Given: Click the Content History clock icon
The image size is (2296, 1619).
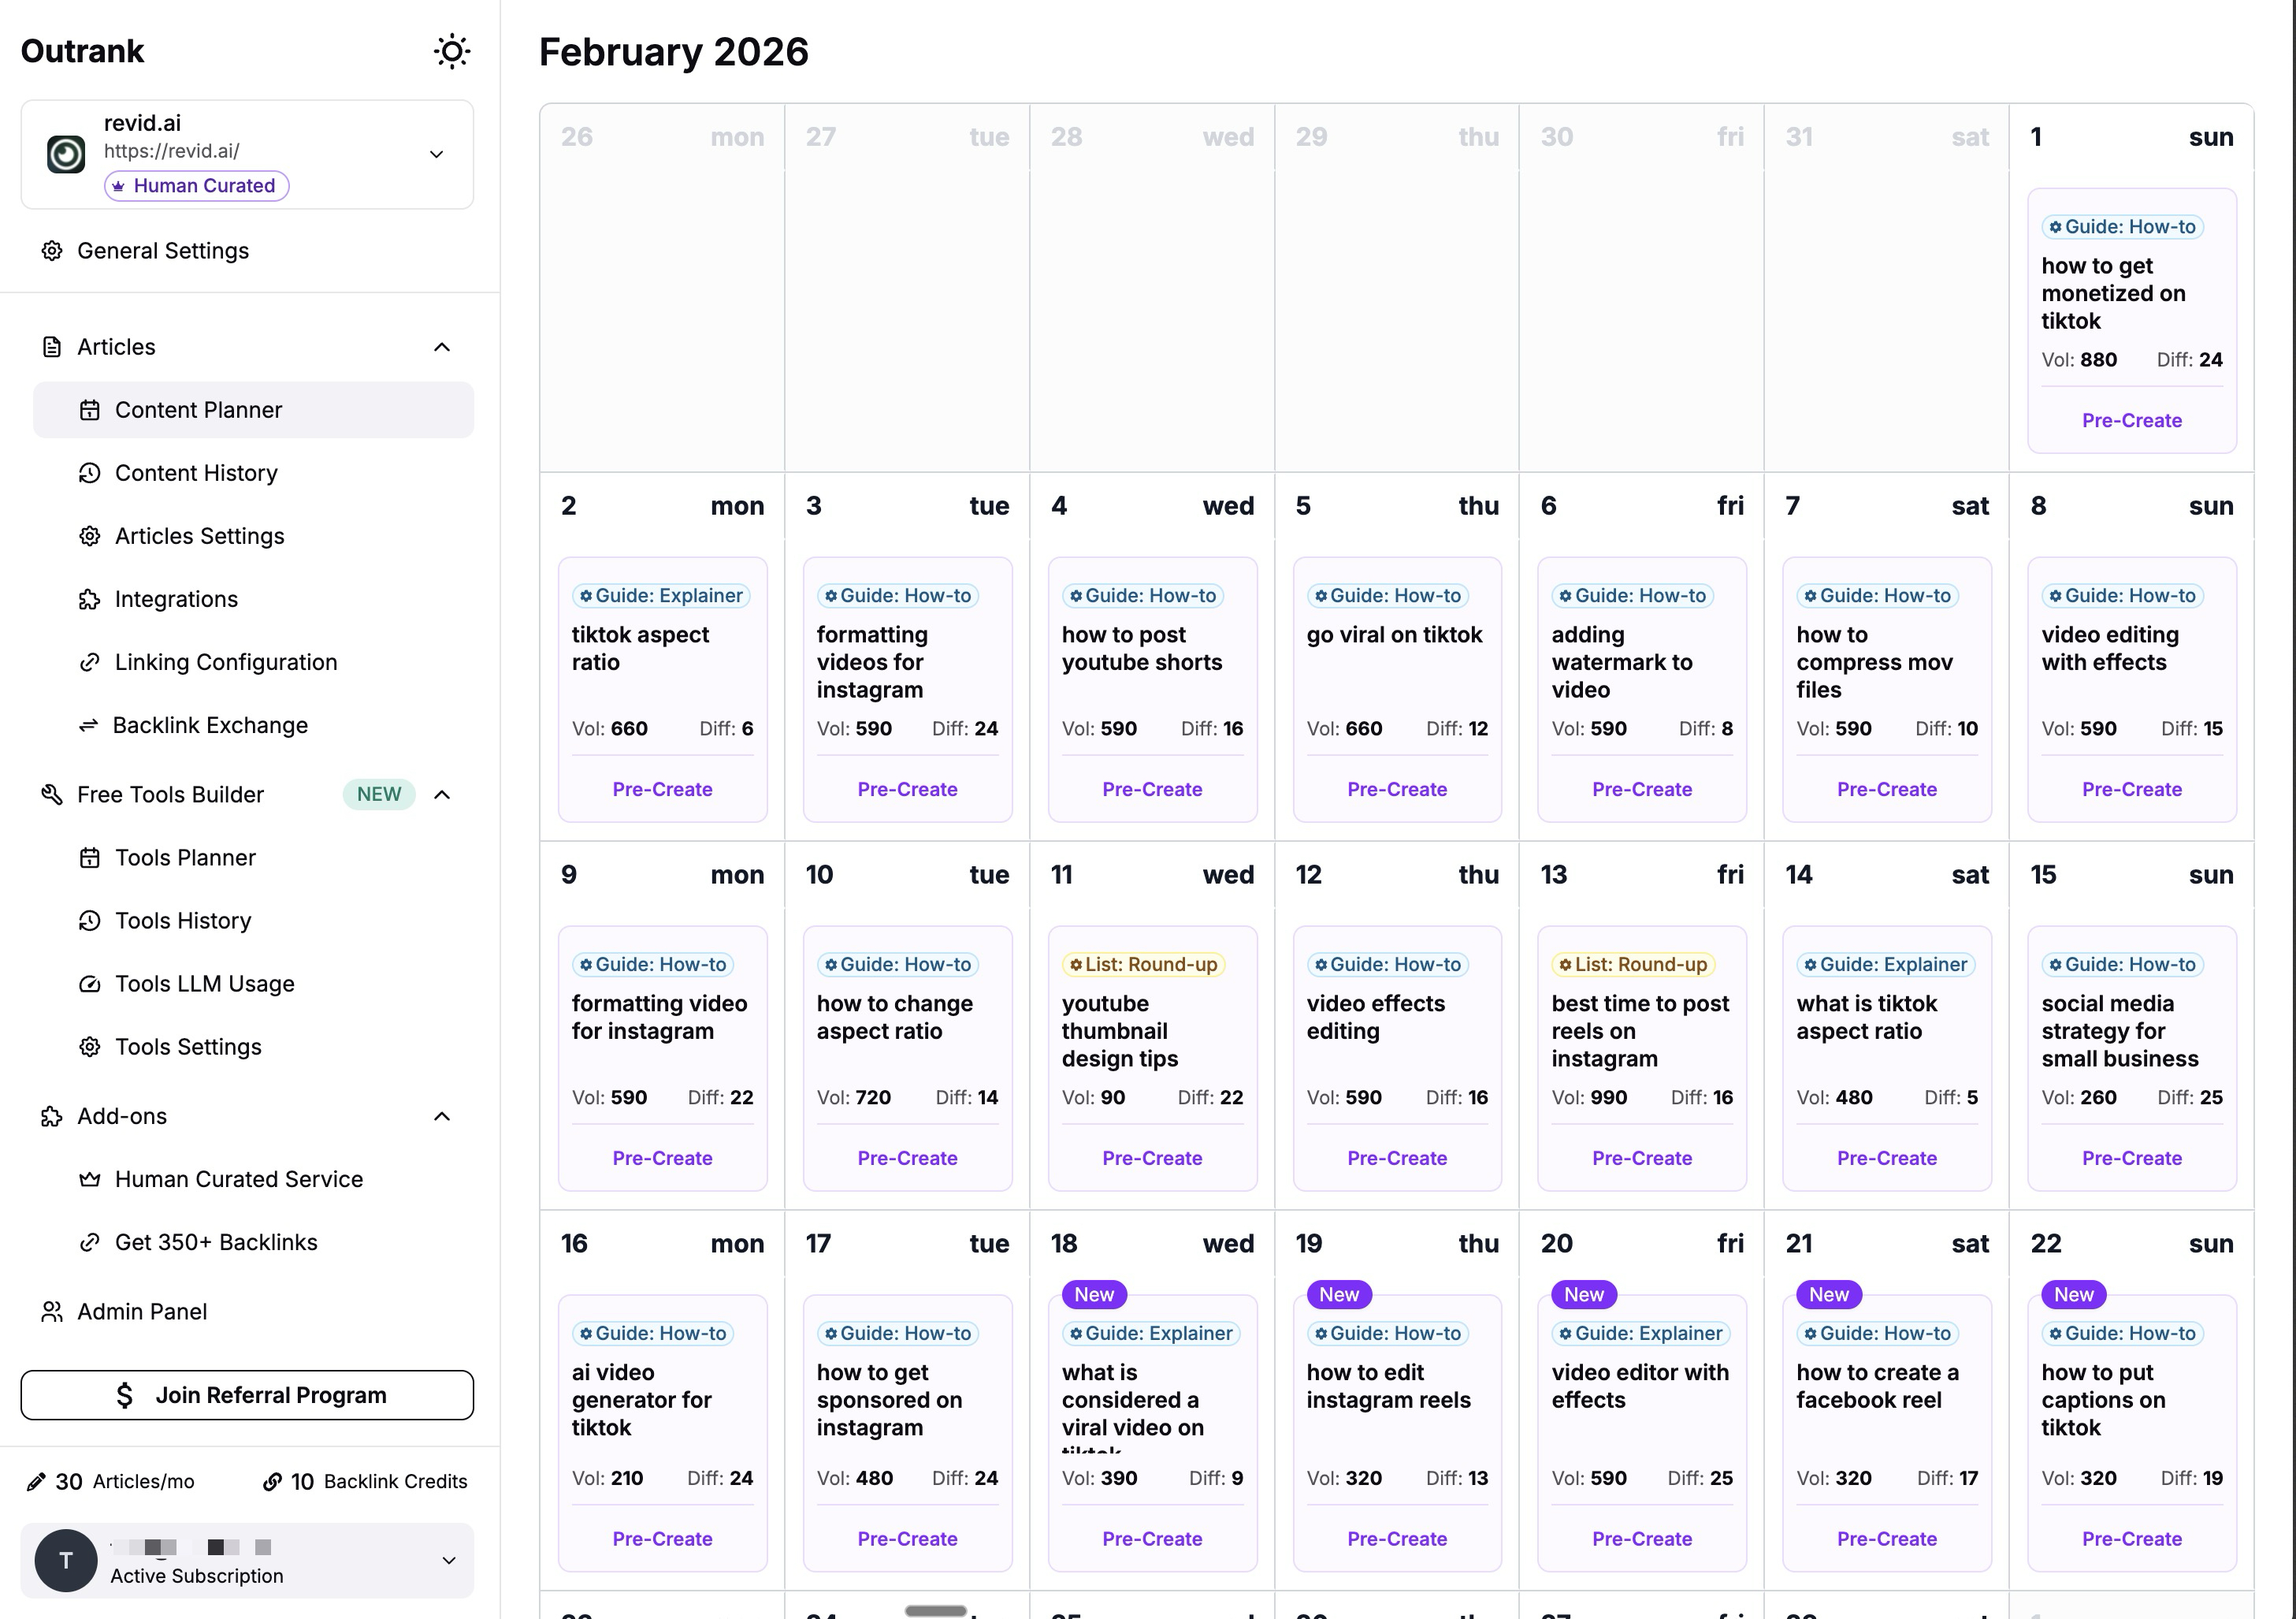Looking at the screenshot, I should click(x=90, y=473).
